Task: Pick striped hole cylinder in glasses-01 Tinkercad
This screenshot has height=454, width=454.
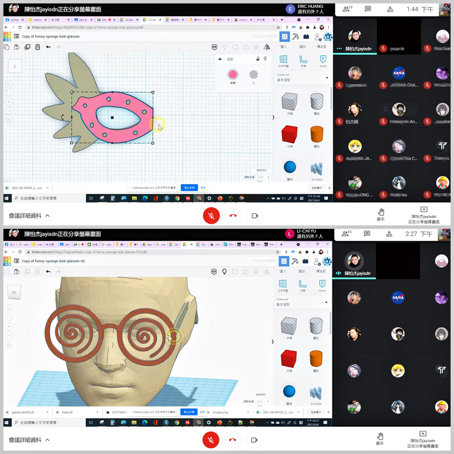Action: click(316, 326)
